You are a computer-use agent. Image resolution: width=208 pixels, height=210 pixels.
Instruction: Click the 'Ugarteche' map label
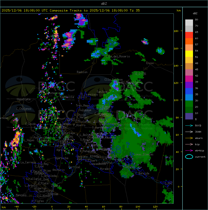[62, 158]
